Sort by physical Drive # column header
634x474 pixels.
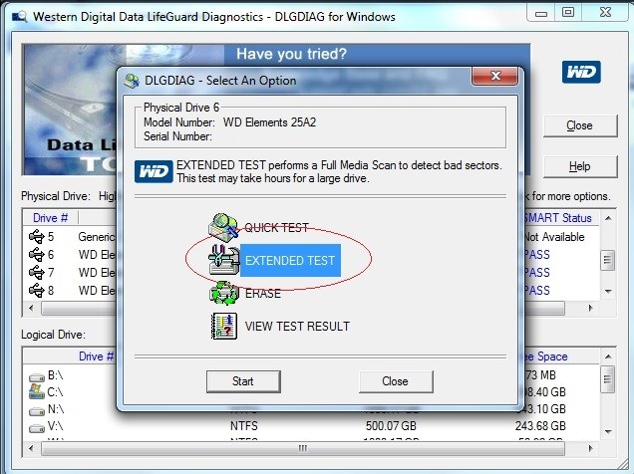pos(50,218)
